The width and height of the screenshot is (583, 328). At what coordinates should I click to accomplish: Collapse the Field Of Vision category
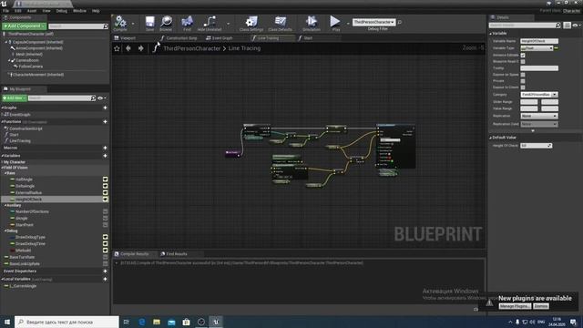[x=2, y=168]
